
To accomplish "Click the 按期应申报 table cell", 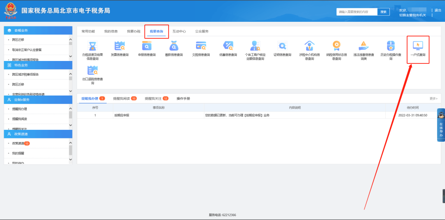I will point(159,115).
